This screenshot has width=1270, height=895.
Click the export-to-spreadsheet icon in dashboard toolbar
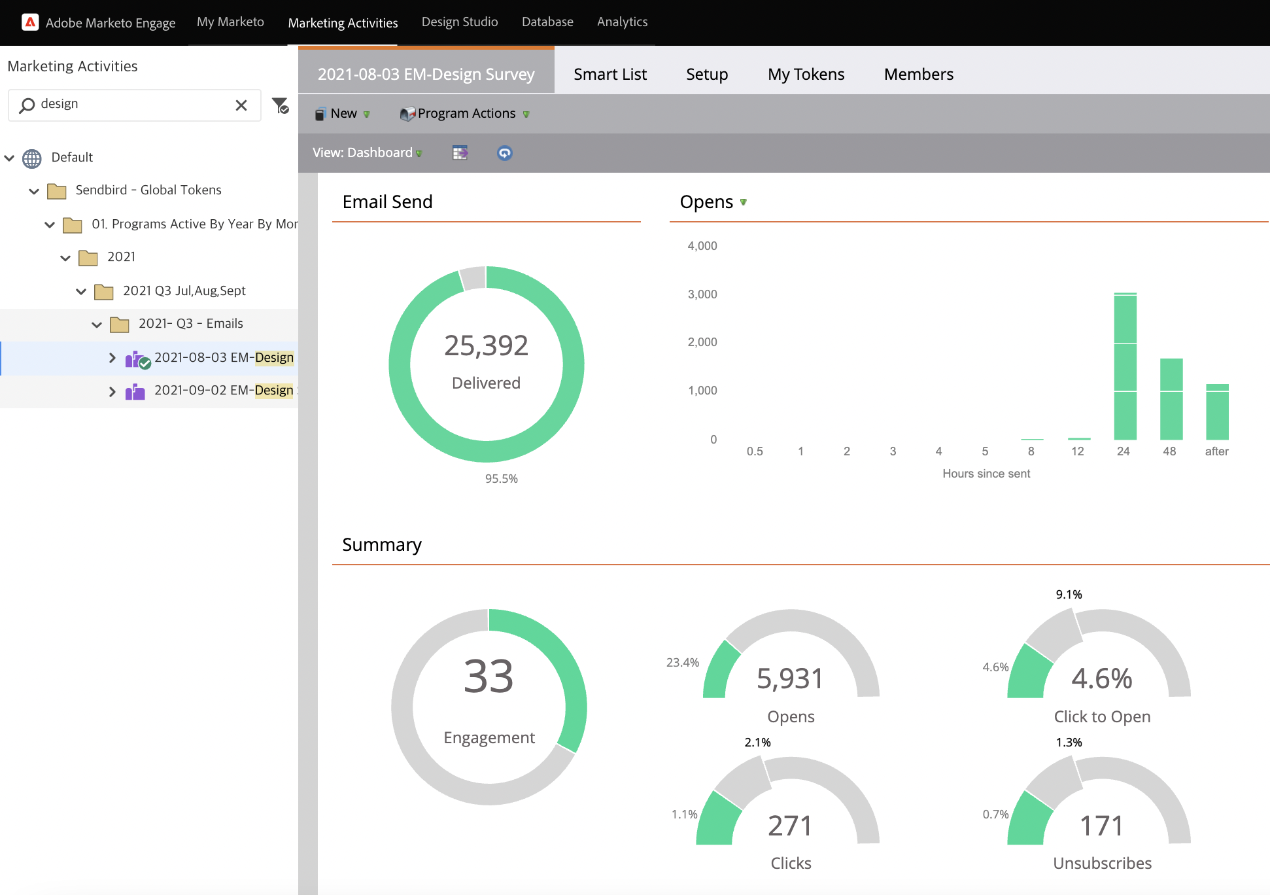pyautogui.click(x=460, y=152)
